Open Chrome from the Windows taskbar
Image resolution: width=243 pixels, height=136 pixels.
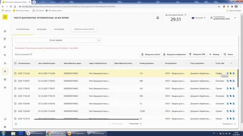[x=56, y=133]
